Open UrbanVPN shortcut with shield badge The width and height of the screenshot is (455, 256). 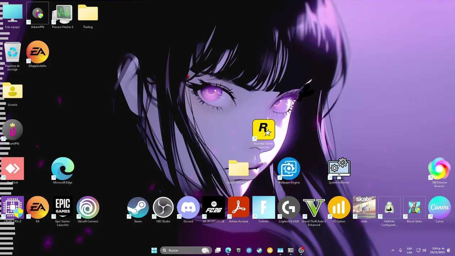pos(37,16)
